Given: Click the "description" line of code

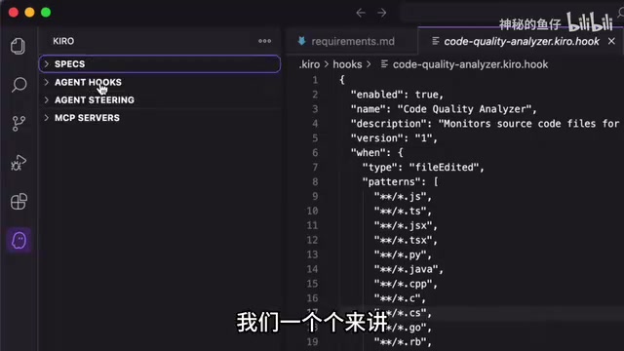Looking at the screenshot, I should (x=485, y=124).
